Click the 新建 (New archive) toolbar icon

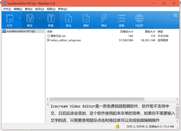(x=51, y=18)
